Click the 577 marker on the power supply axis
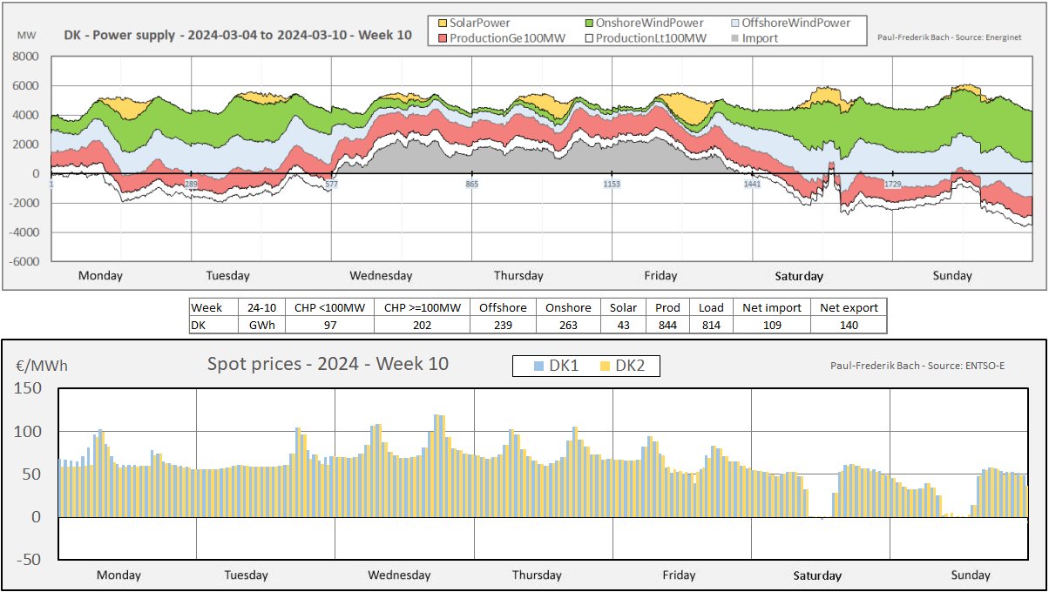Viewport: 1049px width, 592px height. 331,185
